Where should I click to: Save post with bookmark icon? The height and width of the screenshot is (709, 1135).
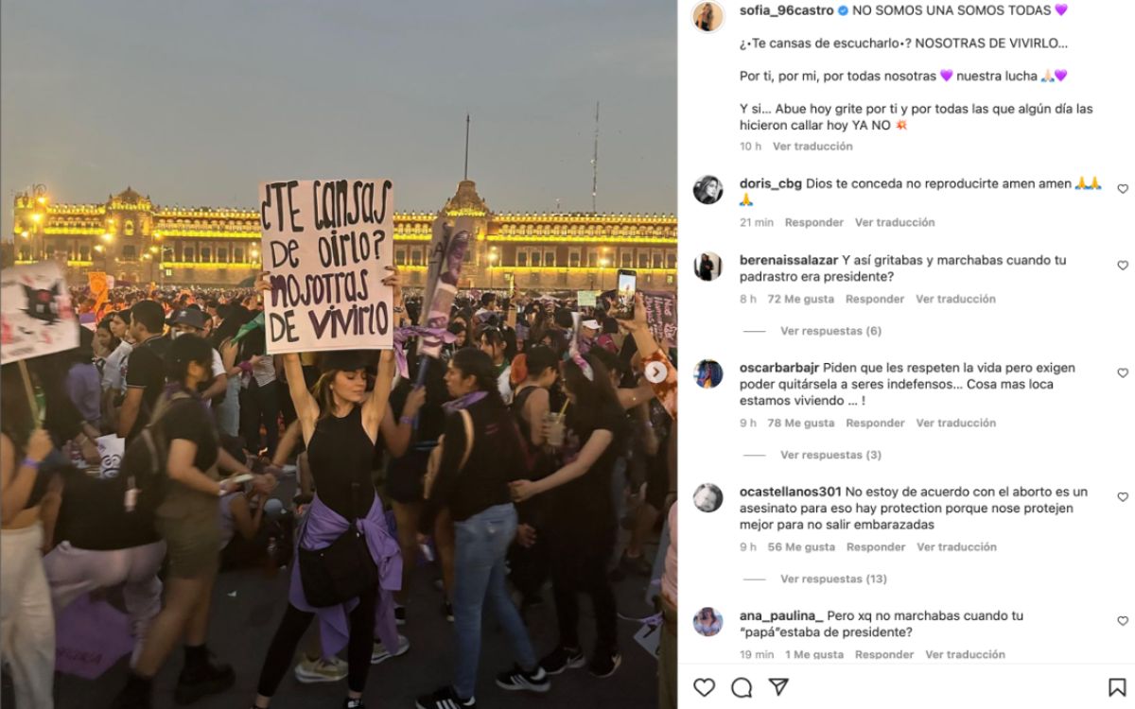click(x=1117, y=687)
